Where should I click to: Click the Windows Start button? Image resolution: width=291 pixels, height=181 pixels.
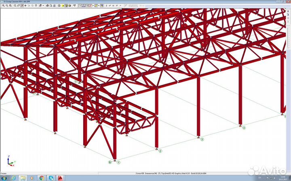click(x=4, y=178)
